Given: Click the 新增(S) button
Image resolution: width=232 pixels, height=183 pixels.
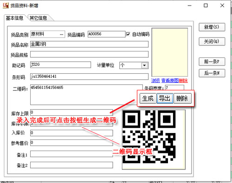Looking at the screenshot, I should coord(212,27).
